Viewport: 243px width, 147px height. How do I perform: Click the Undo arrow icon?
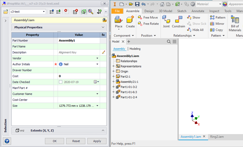tap(143, 4)
